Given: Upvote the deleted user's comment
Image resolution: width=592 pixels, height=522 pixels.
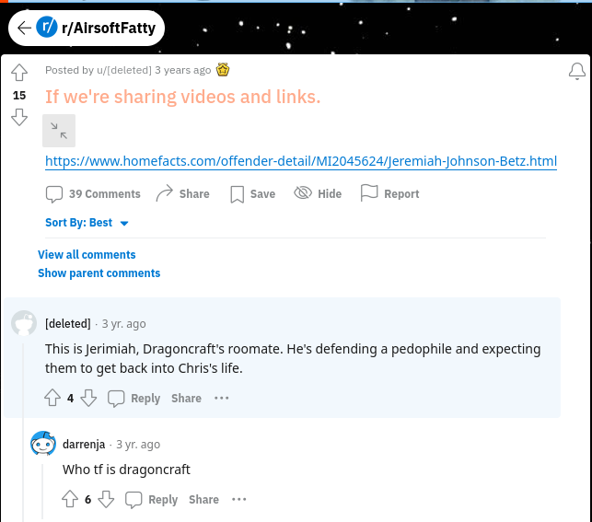Looking at the screenshot, I should (x=52, y=398).
